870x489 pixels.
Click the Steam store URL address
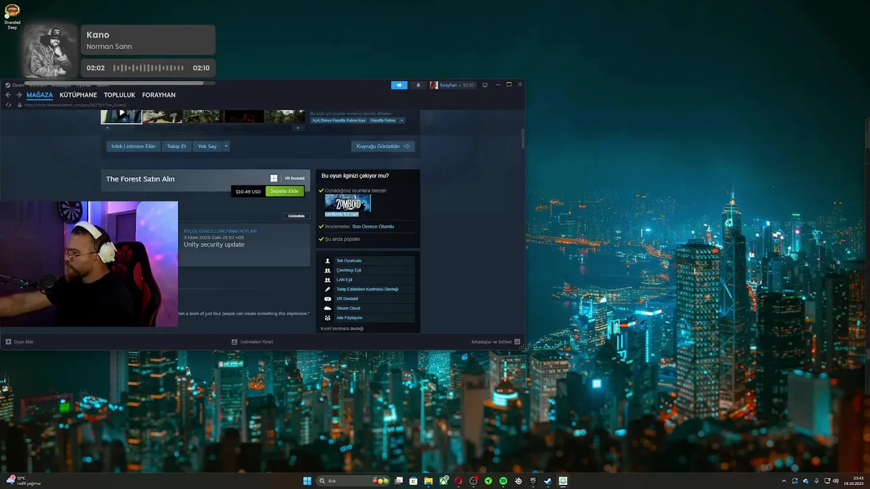tap(75, 105)
